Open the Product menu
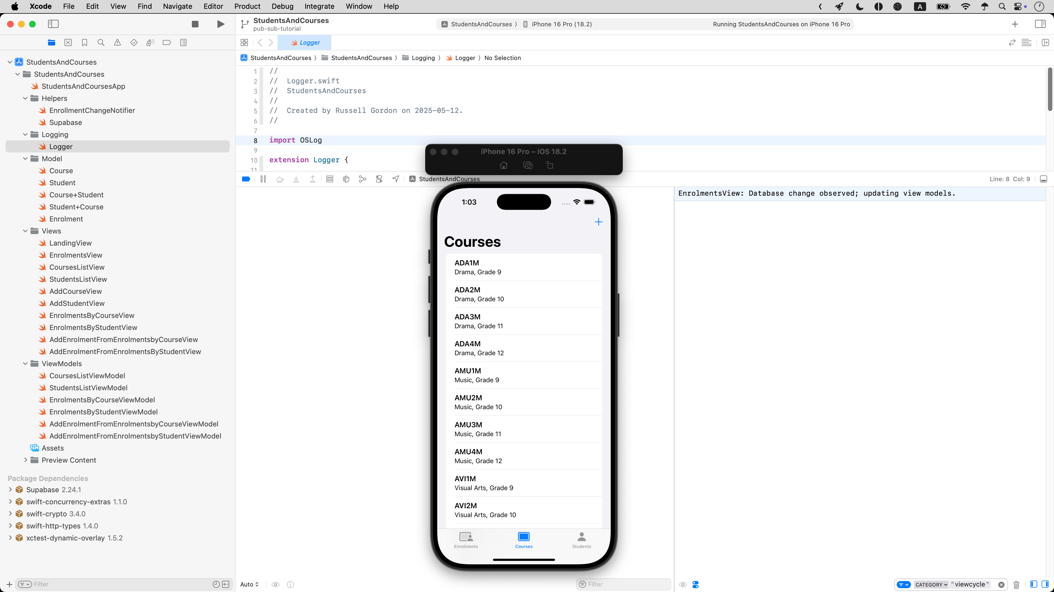This screenshot has height=592, width=1054. tap(247, 6)
